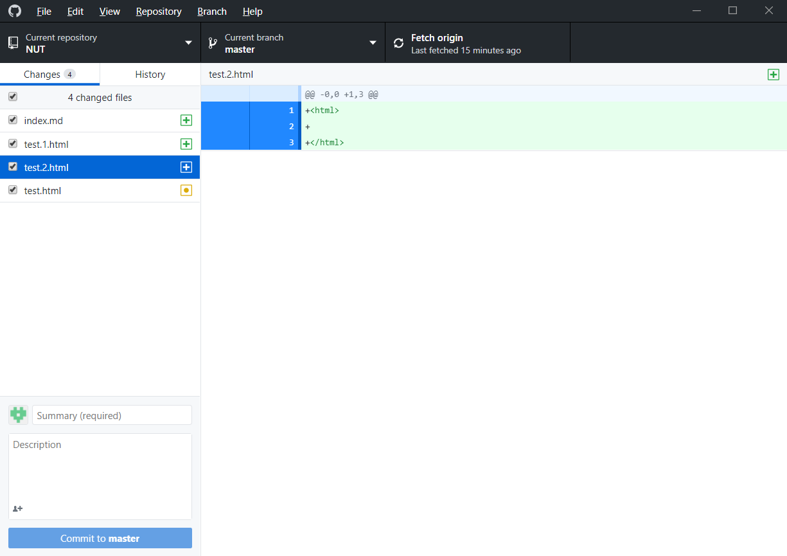The image size is (787, 556).
Task: Click the repository book icon
Action: [x=13, y=43]
